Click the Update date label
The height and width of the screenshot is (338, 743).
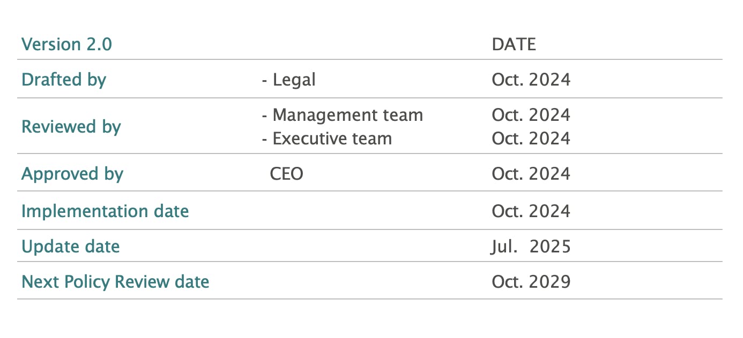71,247
